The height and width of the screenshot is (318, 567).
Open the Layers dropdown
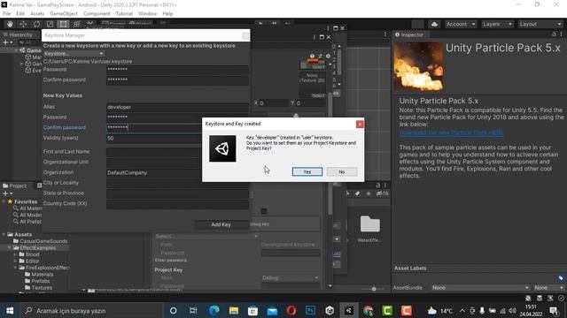[497, 24]
